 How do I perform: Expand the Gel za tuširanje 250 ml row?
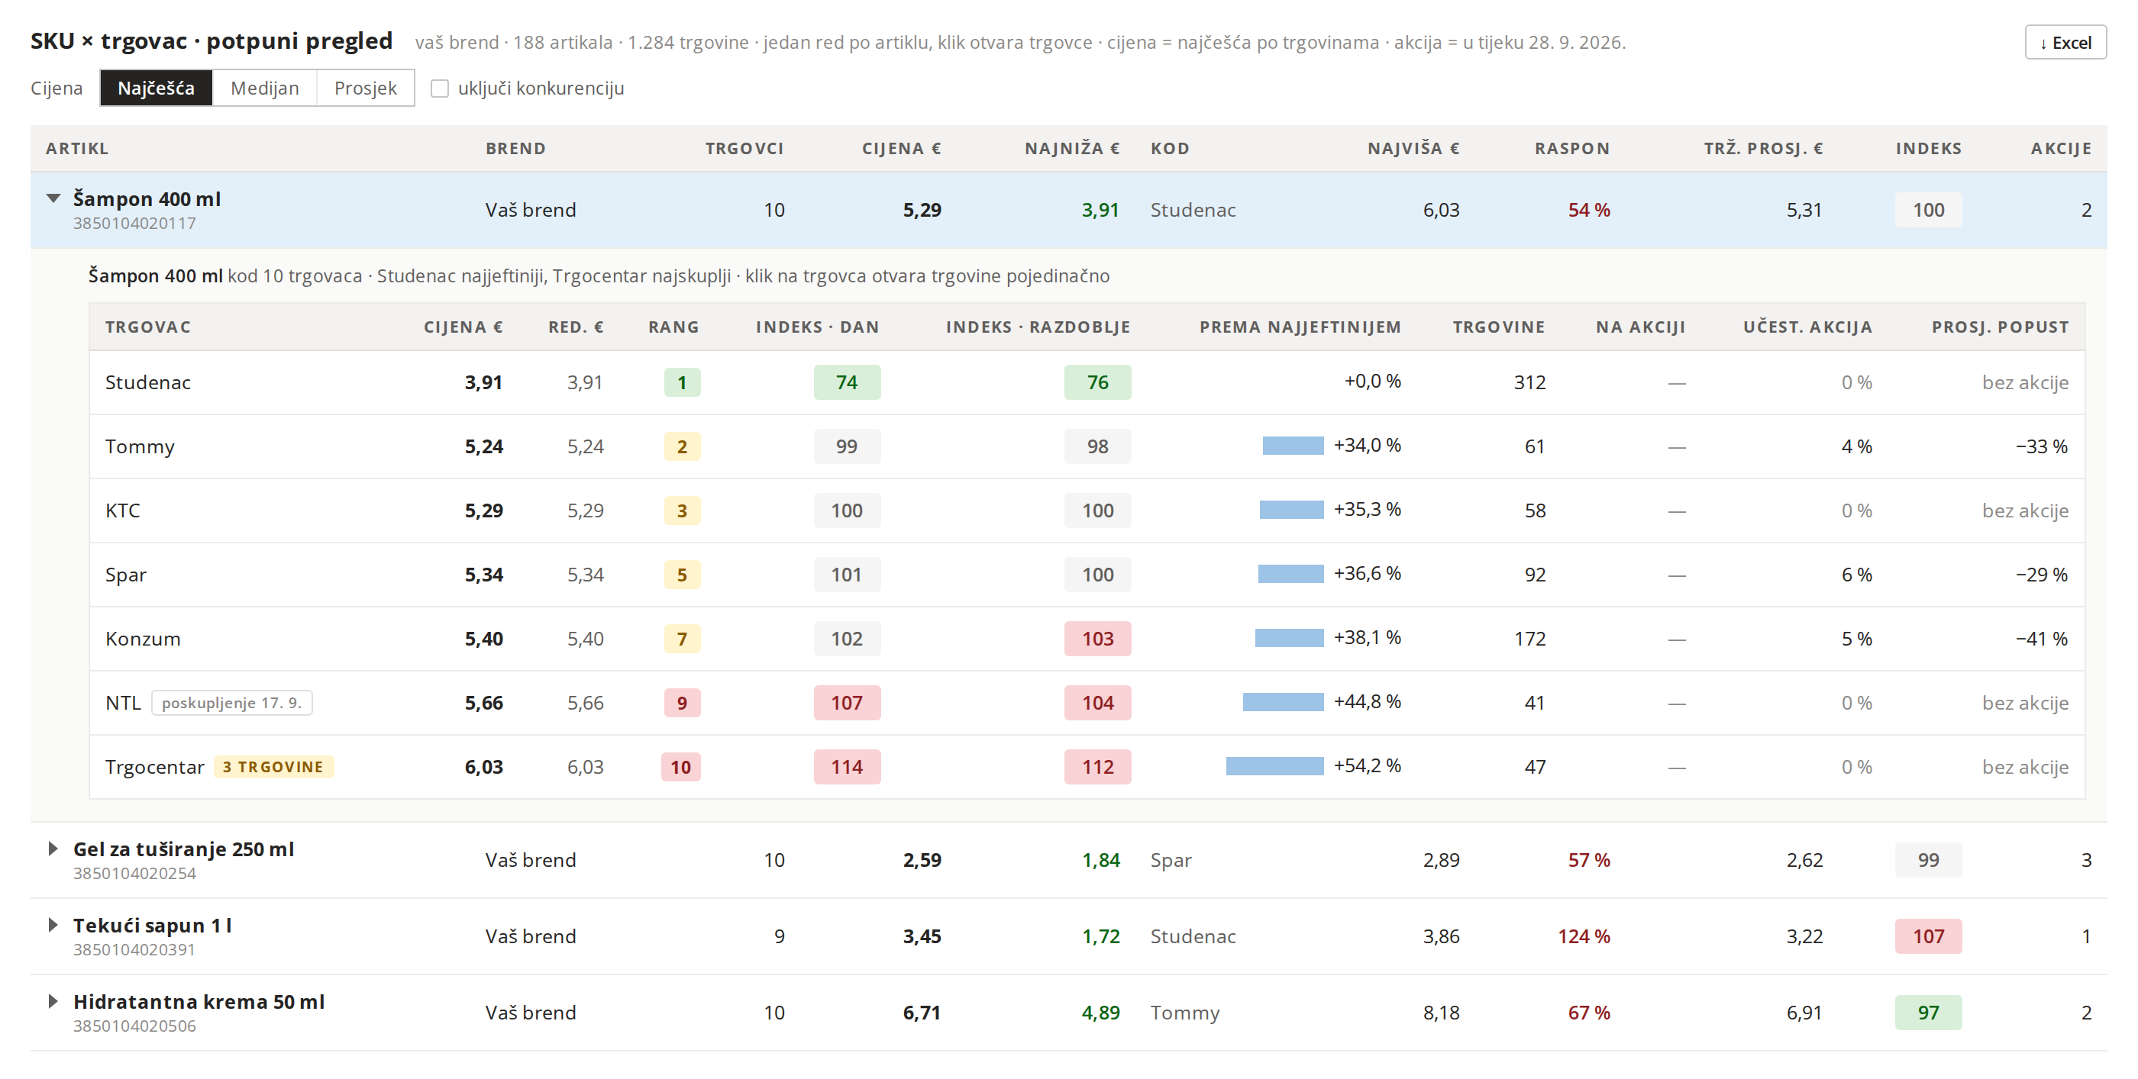(x=53, y=849)
